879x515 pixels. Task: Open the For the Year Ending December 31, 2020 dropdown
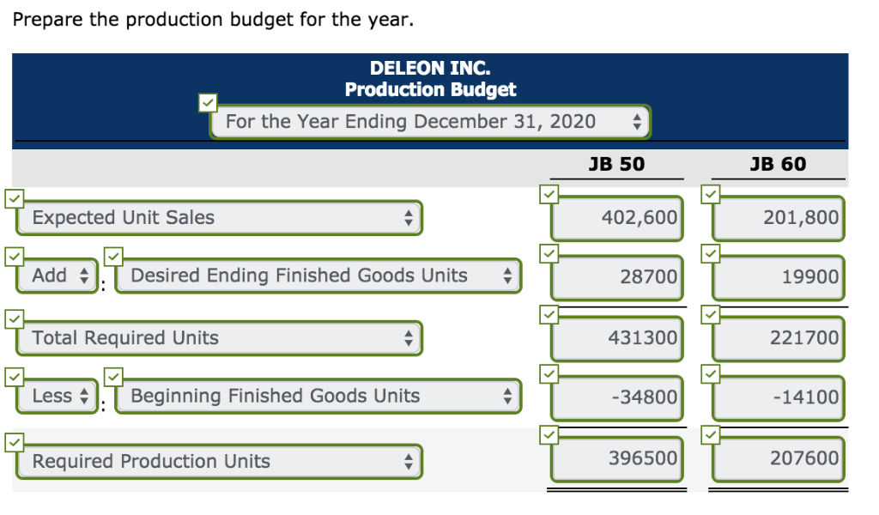(429, 121)
